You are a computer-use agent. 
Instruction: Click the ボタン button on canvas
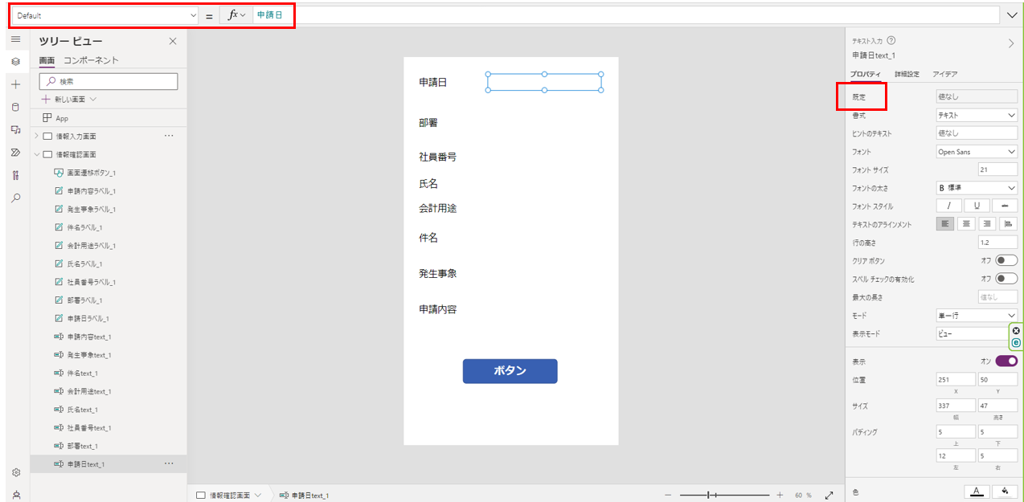click(x=510, y=370)
